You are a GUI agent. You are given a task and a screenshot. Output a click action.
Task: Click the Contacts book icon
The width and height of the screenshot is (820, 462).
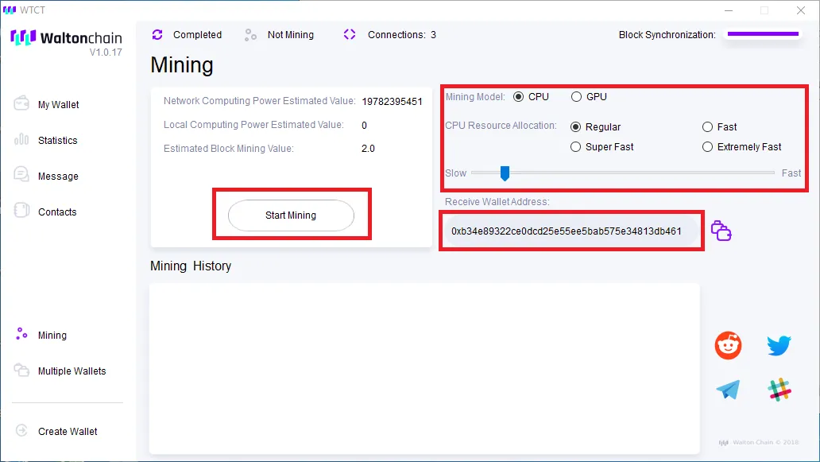pyautogui.click(x=21, y=211)
